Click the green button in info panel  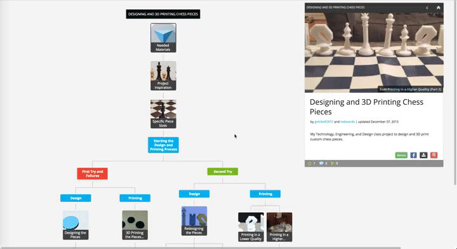401,155
